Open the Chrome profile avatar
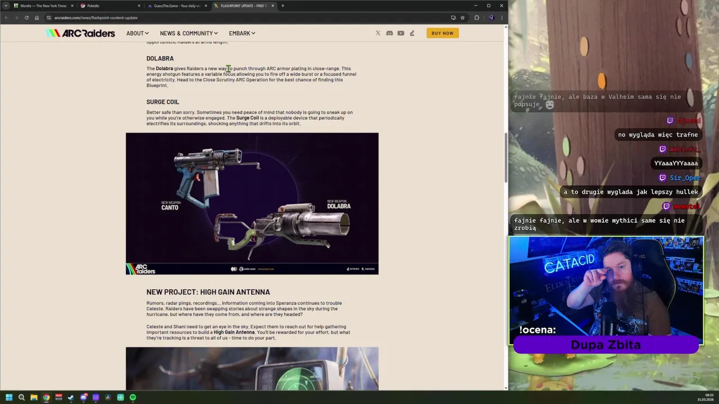 click(x=491, y=17)
